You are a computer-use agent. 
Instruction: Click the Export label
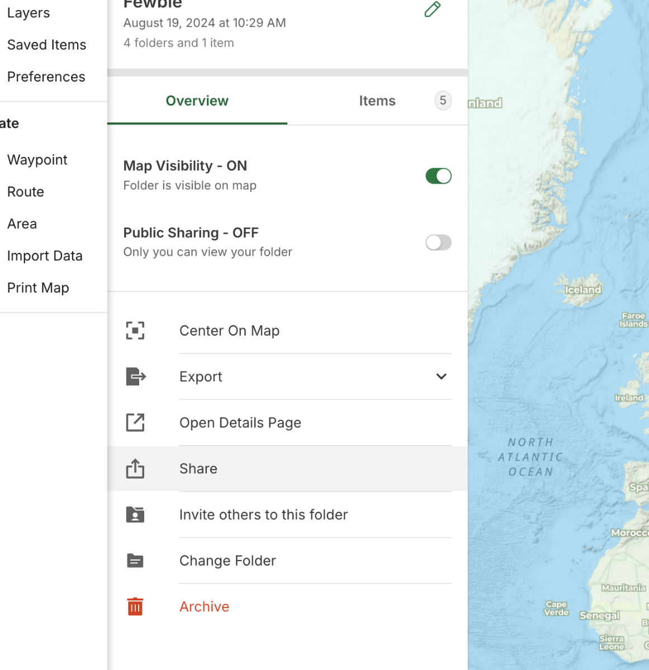click(201, 377)
